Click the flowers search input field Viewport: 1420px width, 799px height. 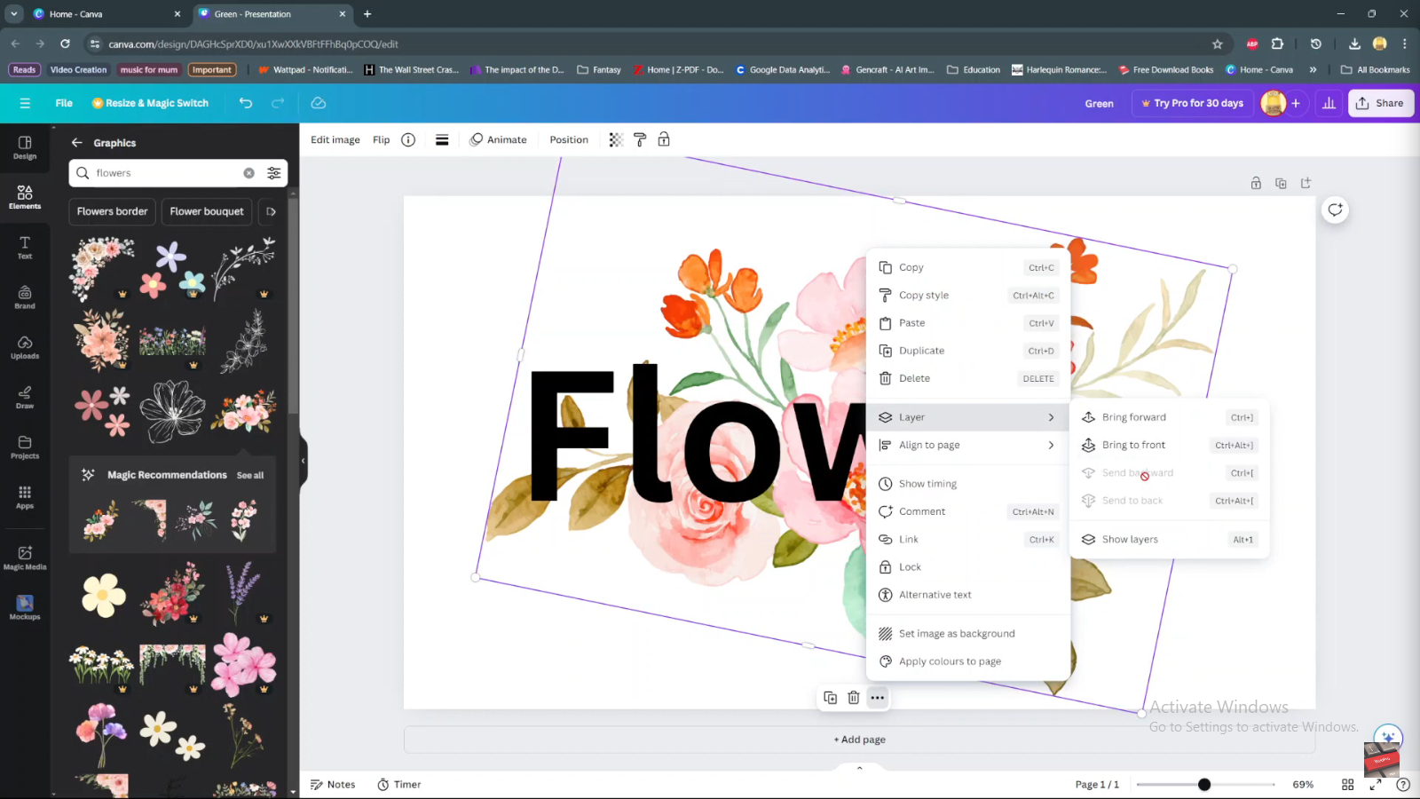click(x=167, y=173)
